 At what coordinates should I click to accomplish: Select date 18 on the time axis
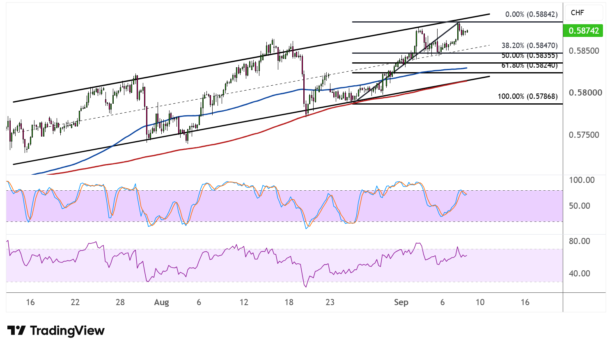click(x=289, y=303)
